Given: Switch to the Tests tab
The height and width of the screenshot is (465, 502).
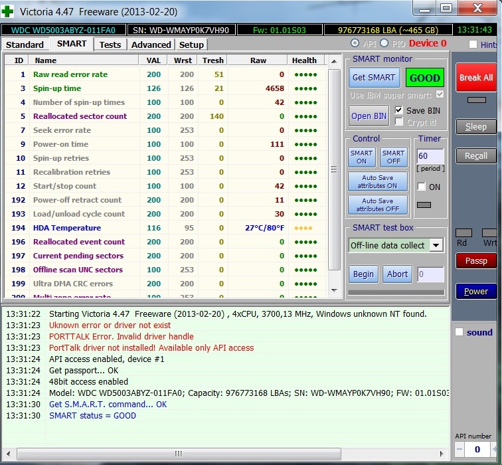Looking at the screenshot, I should pyautogui.click(x=110, y=45).
